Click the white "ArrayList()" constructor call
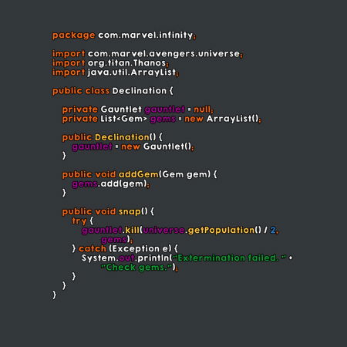This screenshot has height=347, width=347. 232,119
